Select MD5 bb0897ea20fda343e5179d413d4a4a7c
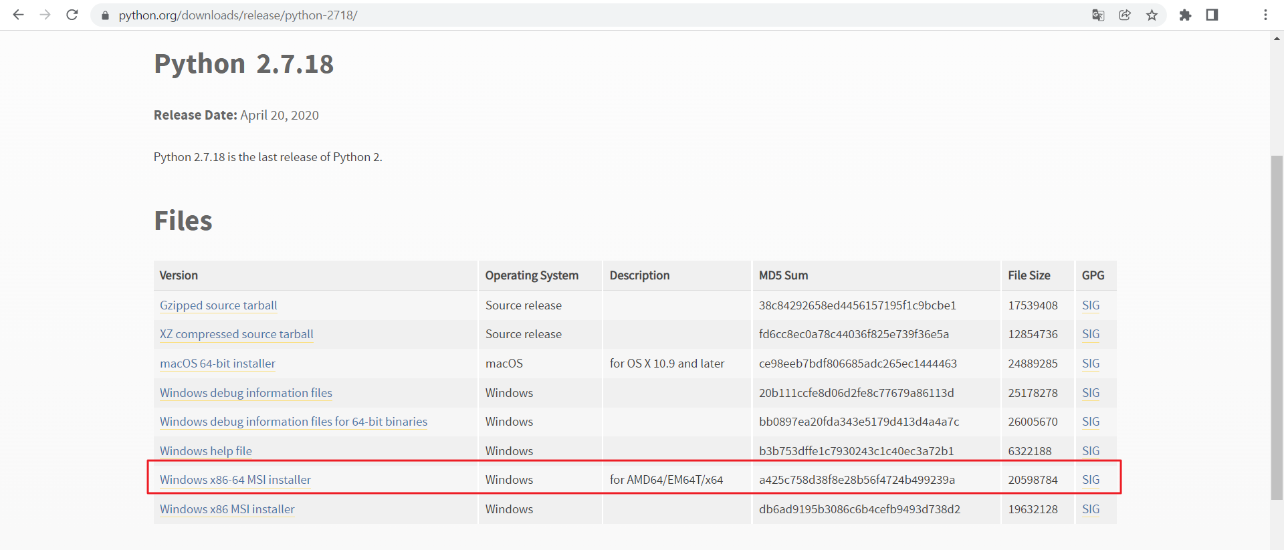The height and width of the screenshot is (550, 1286). (x=859, y=422)
